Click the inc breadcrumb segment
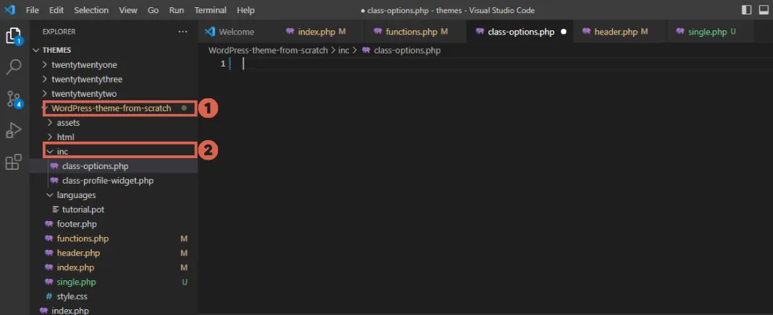This screenshot has width=773, height=315. tap(344, 50)
